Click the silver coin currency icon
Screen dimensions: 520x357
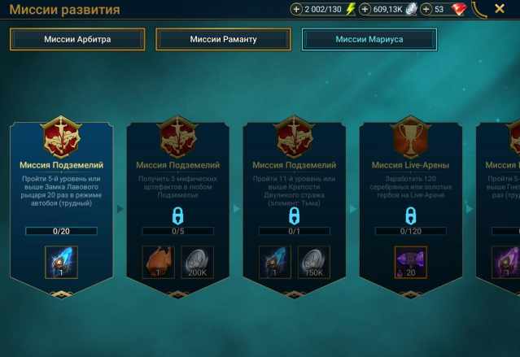(x=411, y=9)
